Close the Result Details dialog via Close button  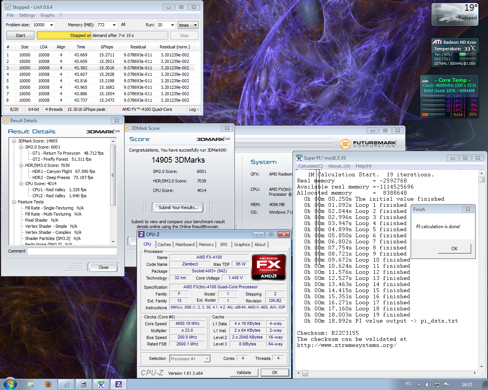(x=103, y=267)
